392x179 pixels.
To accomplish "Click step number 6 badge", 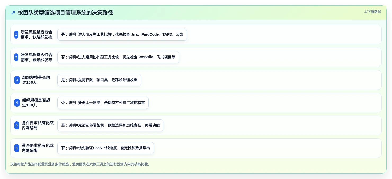I will (x=17, y=148).
